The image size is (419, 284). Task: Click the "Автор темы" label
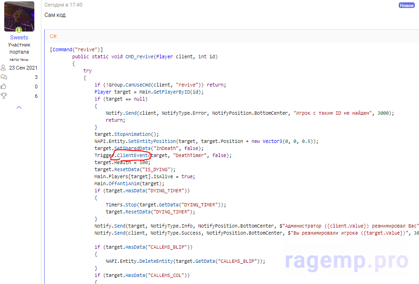(19, 60)
